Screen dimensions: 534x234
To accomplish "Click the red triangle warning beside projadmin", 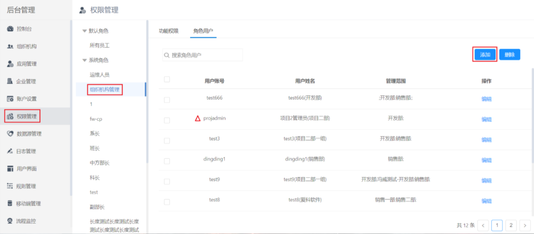I will (198, 118).
